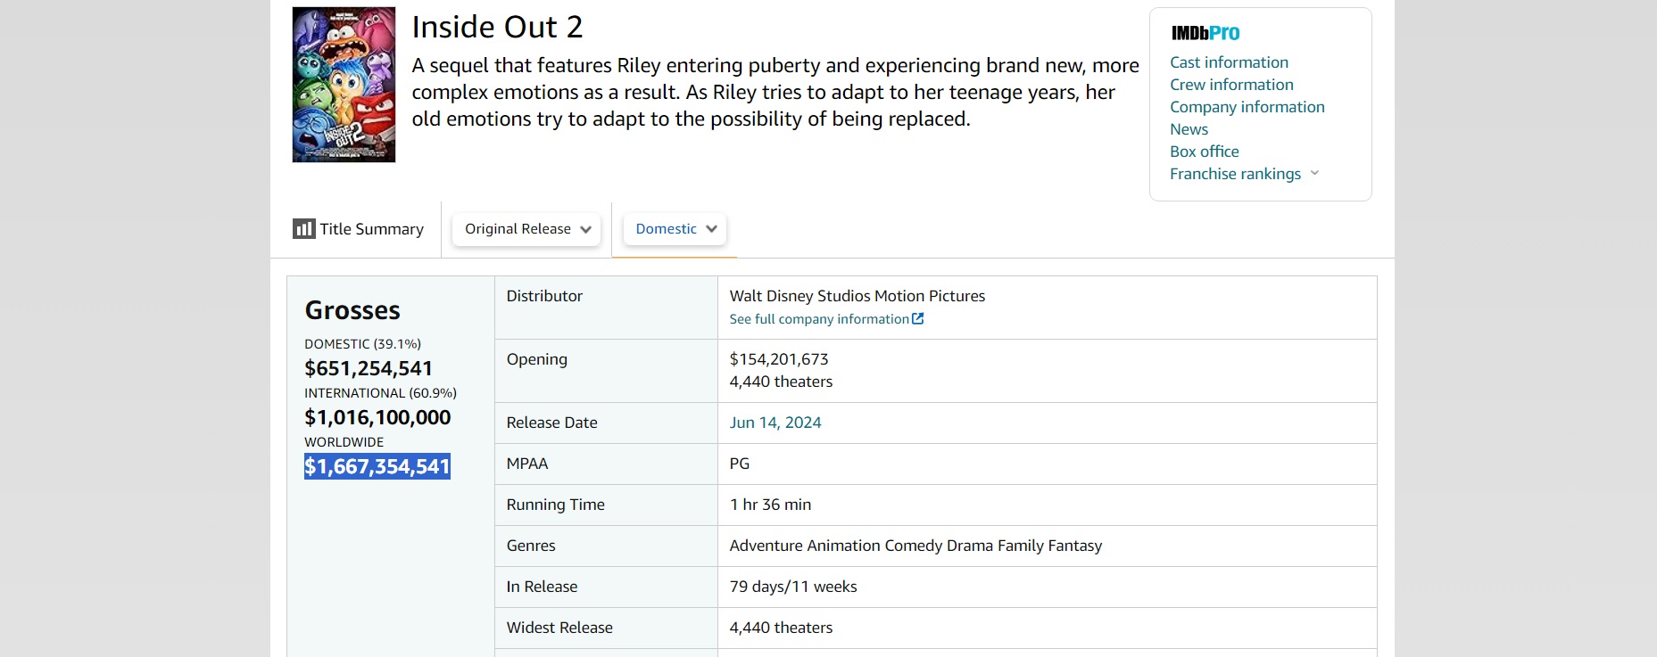
Task: Expand the Franchise rankings chevron
Action: pyautogui.click(x=1314, y=173)
